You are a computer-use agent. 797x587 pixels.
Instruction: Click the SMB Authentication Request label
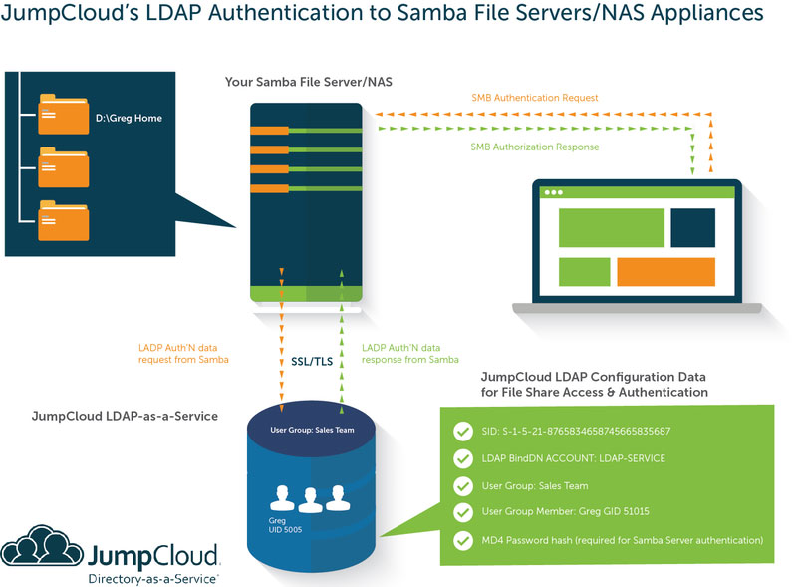[x=534, y=98]
